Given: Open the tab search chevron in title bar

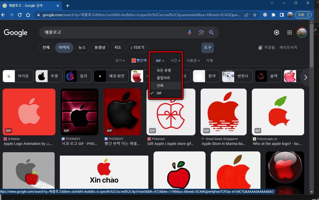Looking at the screenshot, I should tap(272, 3).
